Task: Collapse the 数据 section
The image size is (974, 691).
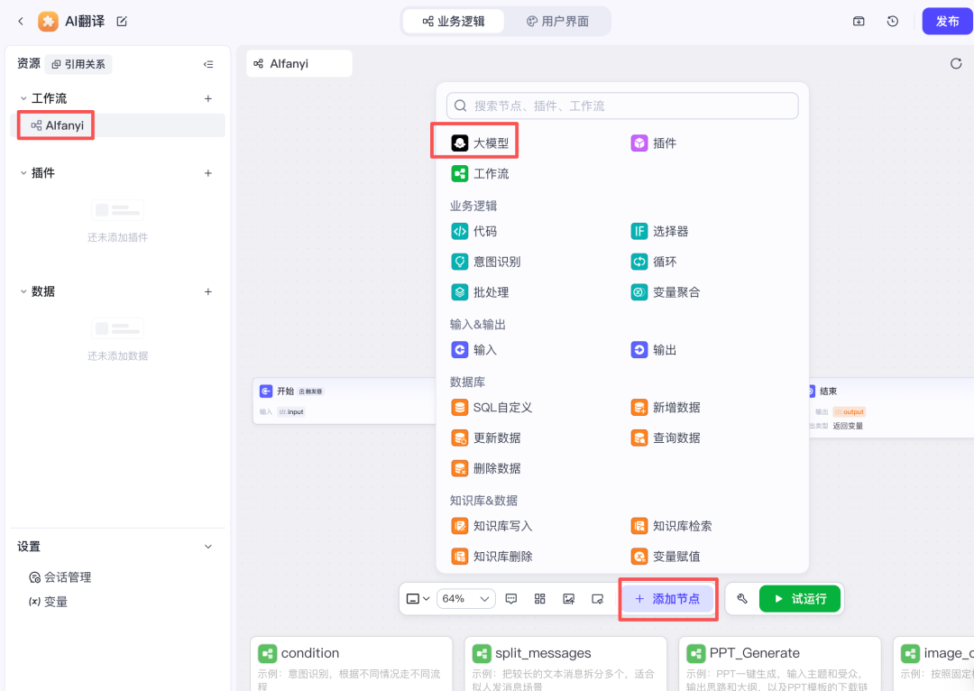Action: tap(23, 291)
